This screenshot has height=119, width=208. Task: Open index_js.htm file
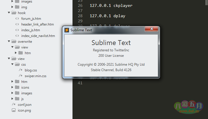pyautogui.click(x=31, y=30)
